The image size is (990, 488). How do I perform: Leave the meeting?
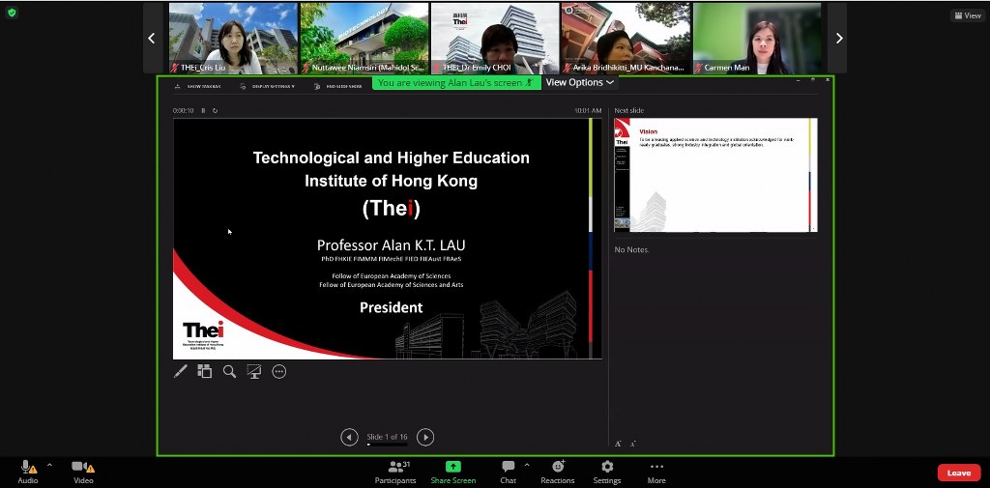(958, 473)
